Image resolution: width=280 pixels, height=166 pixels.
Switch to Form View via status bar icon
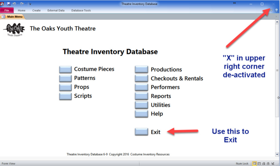coord(254,163)
